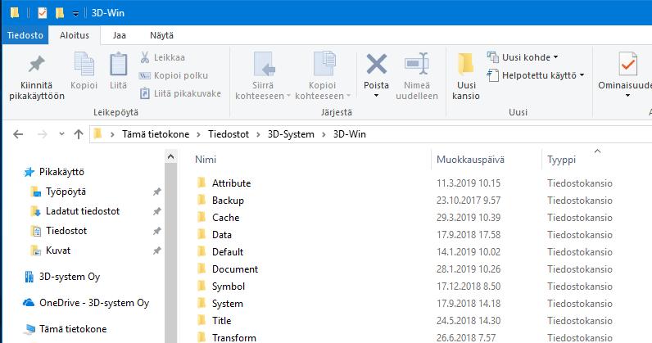Click 3D-Win in address path

coord(349,134)
